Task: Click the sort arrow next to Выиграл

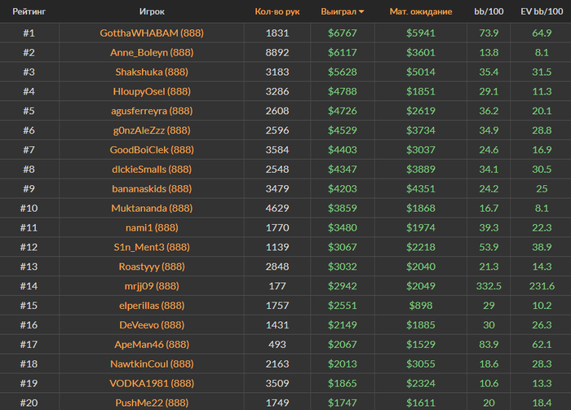Action: pos(361,12)
